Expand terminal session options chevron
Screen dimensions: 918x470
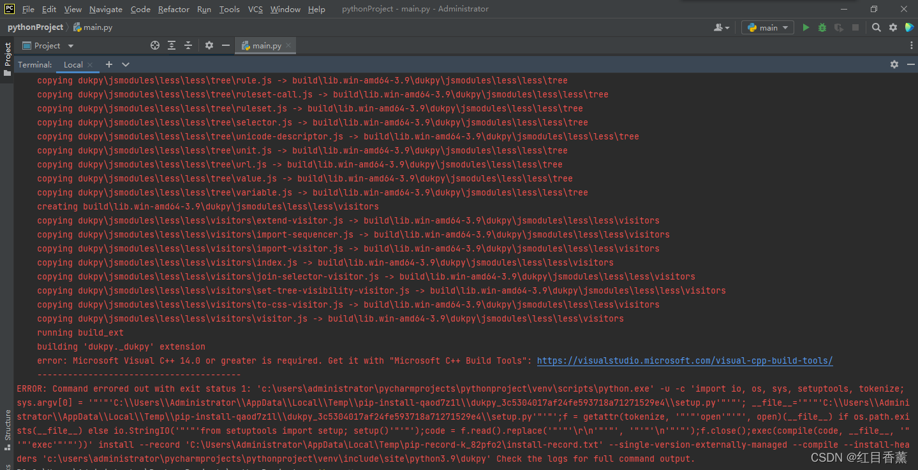[x=126, y=64]
